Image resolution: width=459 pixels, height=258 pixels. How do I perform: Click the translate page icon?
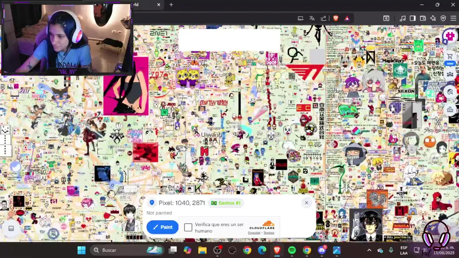(312, 18)
